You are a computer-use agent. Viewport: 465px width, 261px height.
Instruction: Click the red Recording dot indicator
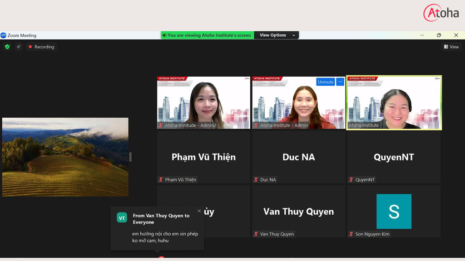(31, 47)
